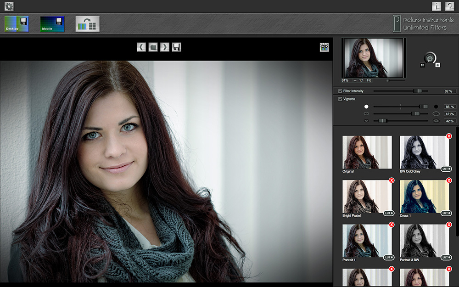Go to previous image with left arrow
459x287 pixels.
[141, 47]
